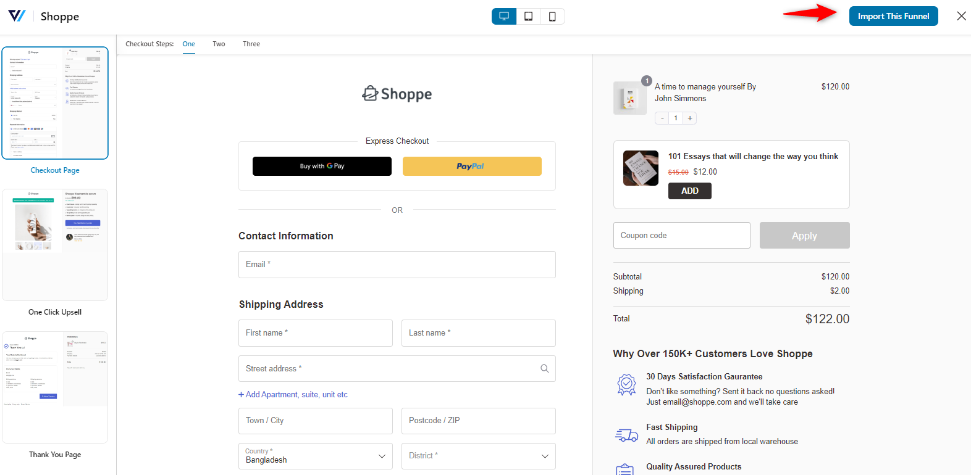971x475 pixels.
Task: Click the $12.00 discounted price
Action: 705,172
